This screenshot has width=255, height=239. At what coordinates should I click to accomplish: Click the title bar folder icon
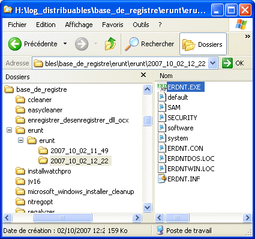pyautogui.click(x=8, y=9)
